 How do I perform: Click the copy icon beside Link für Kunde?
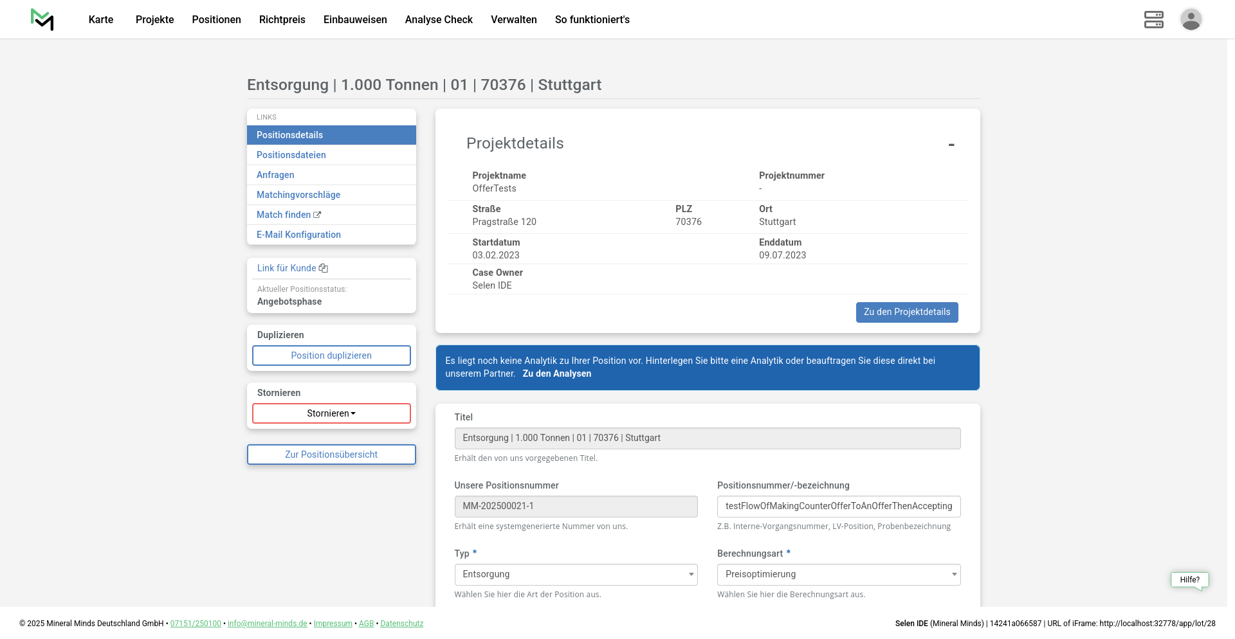pyautogui.click(x=324, y=268)
